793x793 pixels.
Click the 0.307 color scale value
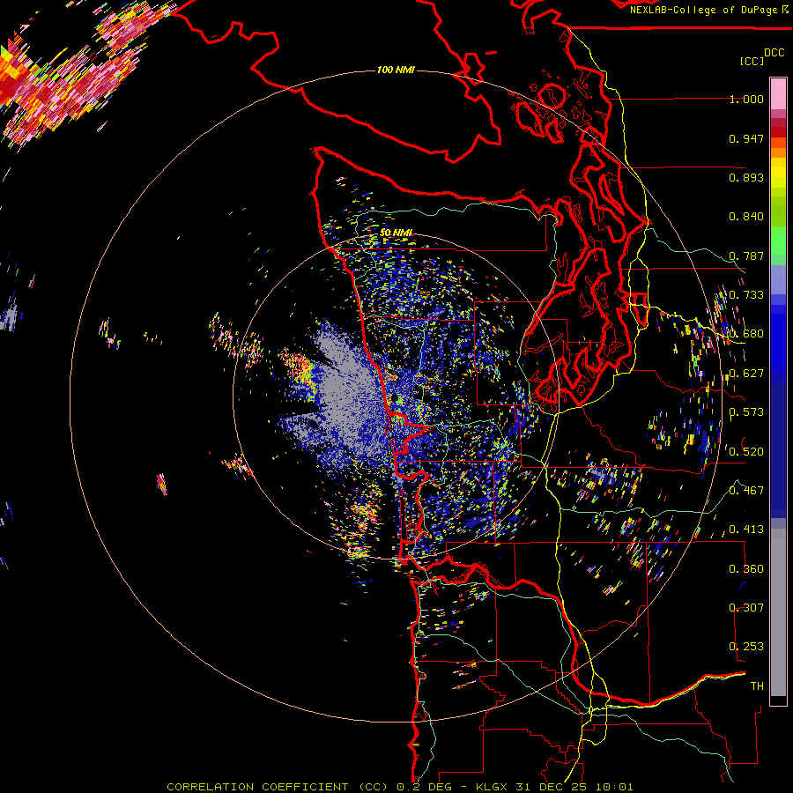[x=746, y=608]
